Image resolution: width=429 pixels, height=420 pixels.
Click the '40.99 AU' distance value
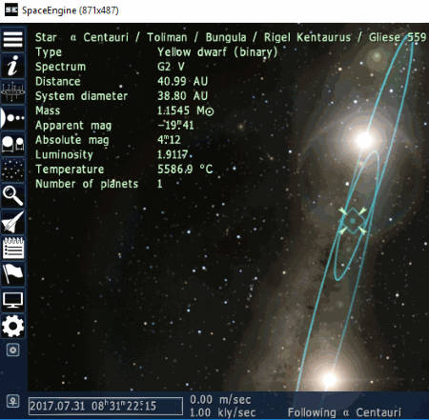[183, 81]
